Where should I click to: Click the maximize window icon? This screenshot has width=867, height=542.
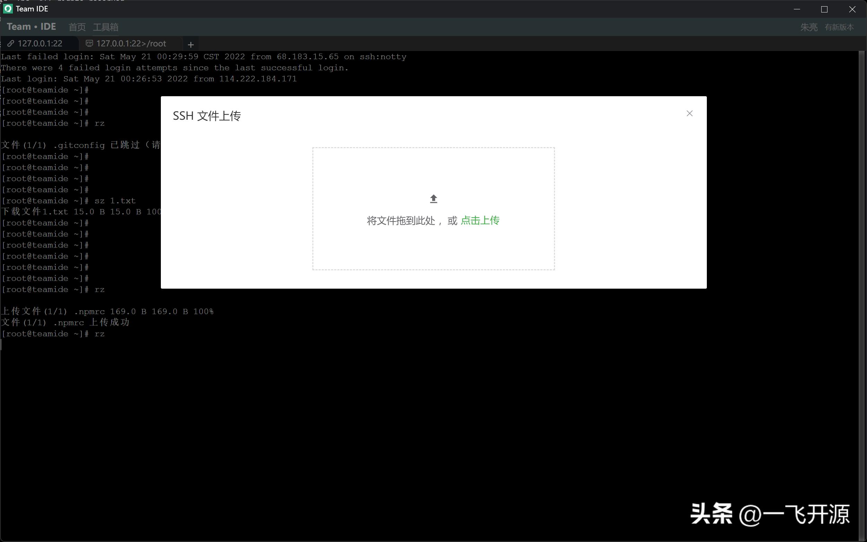[824, 9]
